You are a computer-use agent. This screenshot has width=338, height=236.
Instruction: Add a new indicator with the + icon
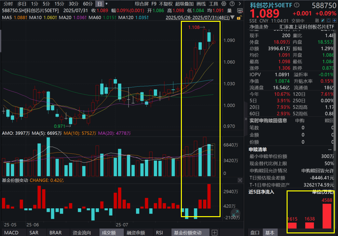pyautogui.click(x=215, y=232)
